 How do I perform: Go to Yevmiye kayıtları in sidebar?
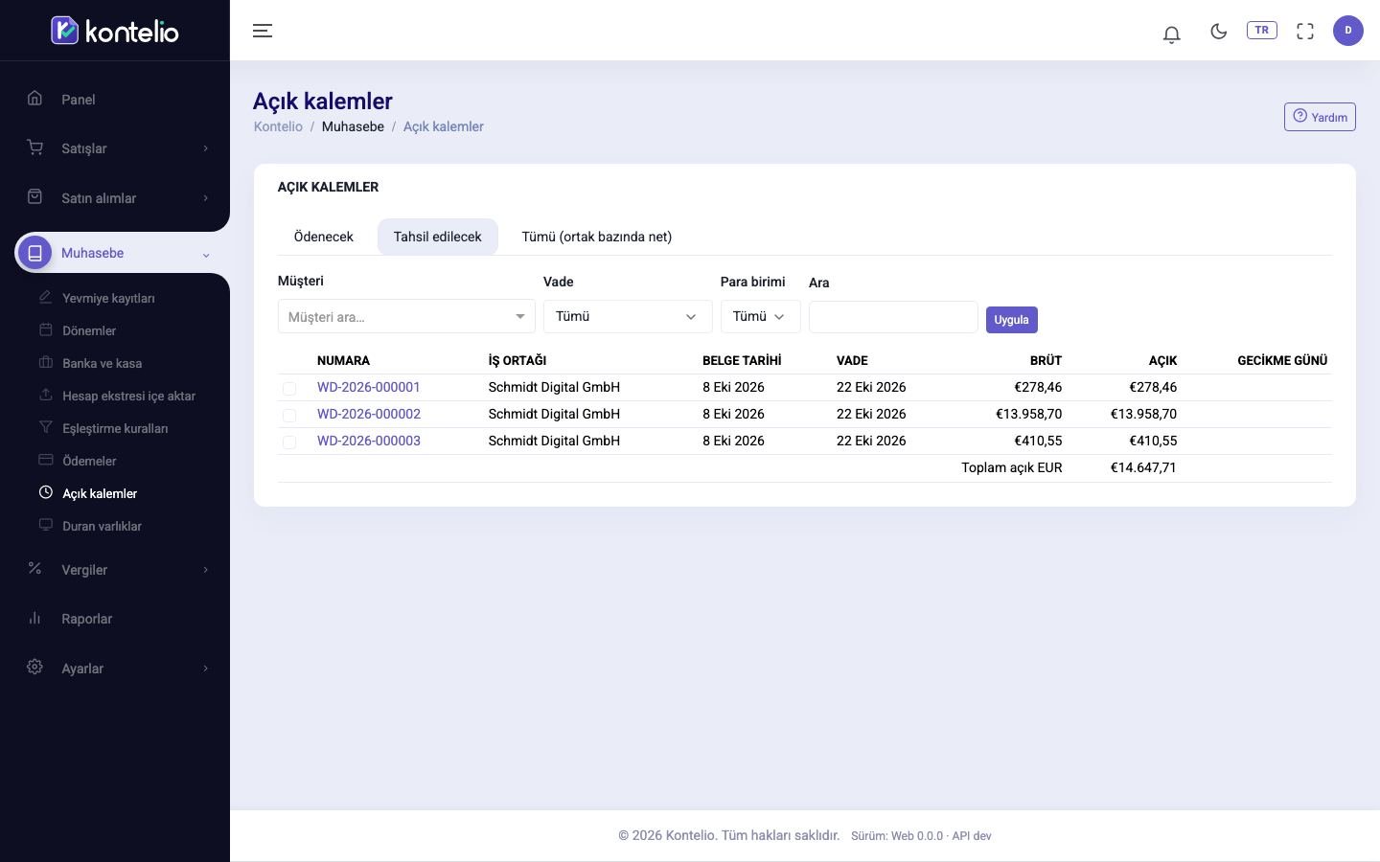coord(108,298)
